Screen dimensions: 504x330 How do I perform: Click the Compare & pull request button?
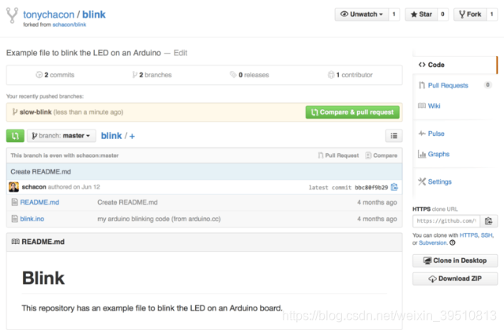tap(352, 112)
